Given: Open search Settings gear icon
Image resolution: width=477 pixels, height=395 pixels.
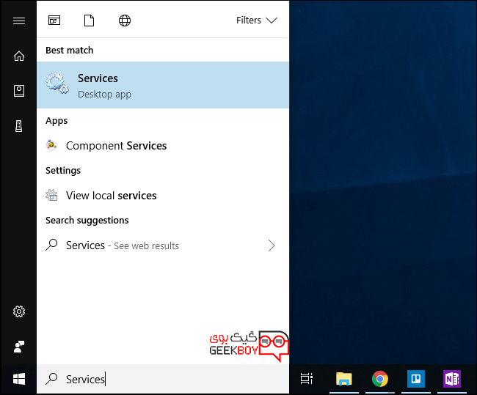Looking at the screenshot, I should click(x=19, y=311).
